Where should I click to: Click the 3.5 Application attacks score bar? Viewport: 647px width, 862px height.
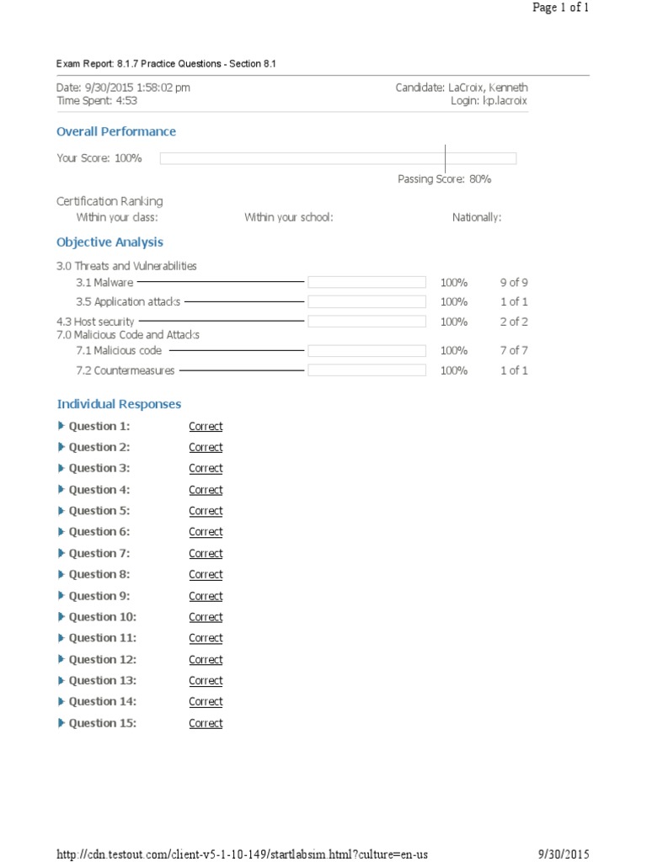coord(367,302)
